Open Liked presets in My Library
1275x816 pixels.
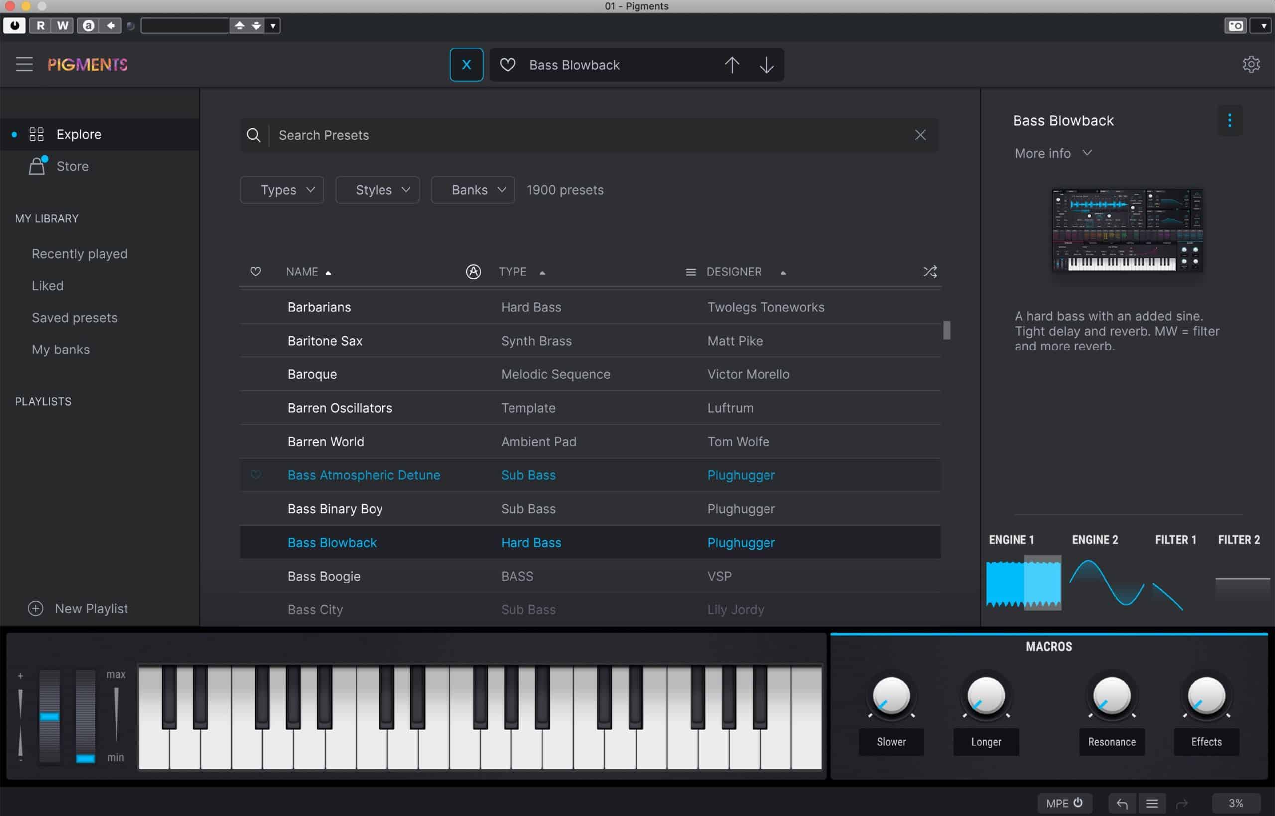pyautogui.click(x=48, y=286)
